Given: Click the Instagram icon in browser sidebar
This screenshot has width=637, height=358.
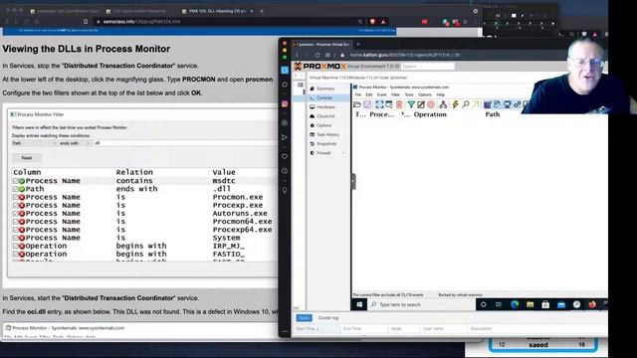Looking at the screenshot, I should (x=285, y=103).
